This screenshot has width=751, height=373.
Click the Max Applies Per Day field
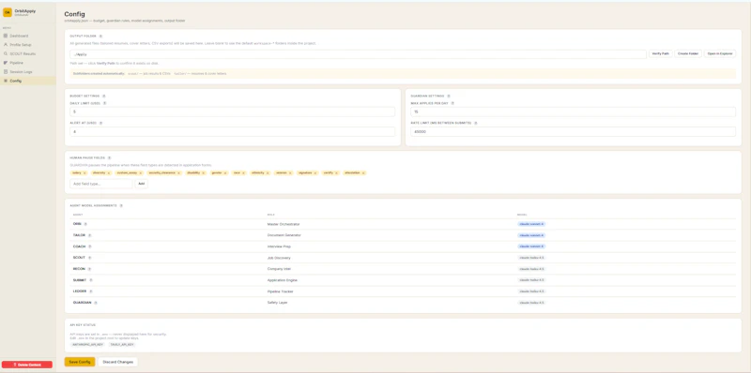point(573,112)
